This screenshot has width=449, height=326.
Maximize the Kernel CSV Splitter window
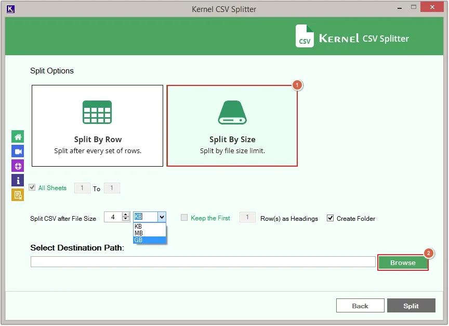point(414,7)
